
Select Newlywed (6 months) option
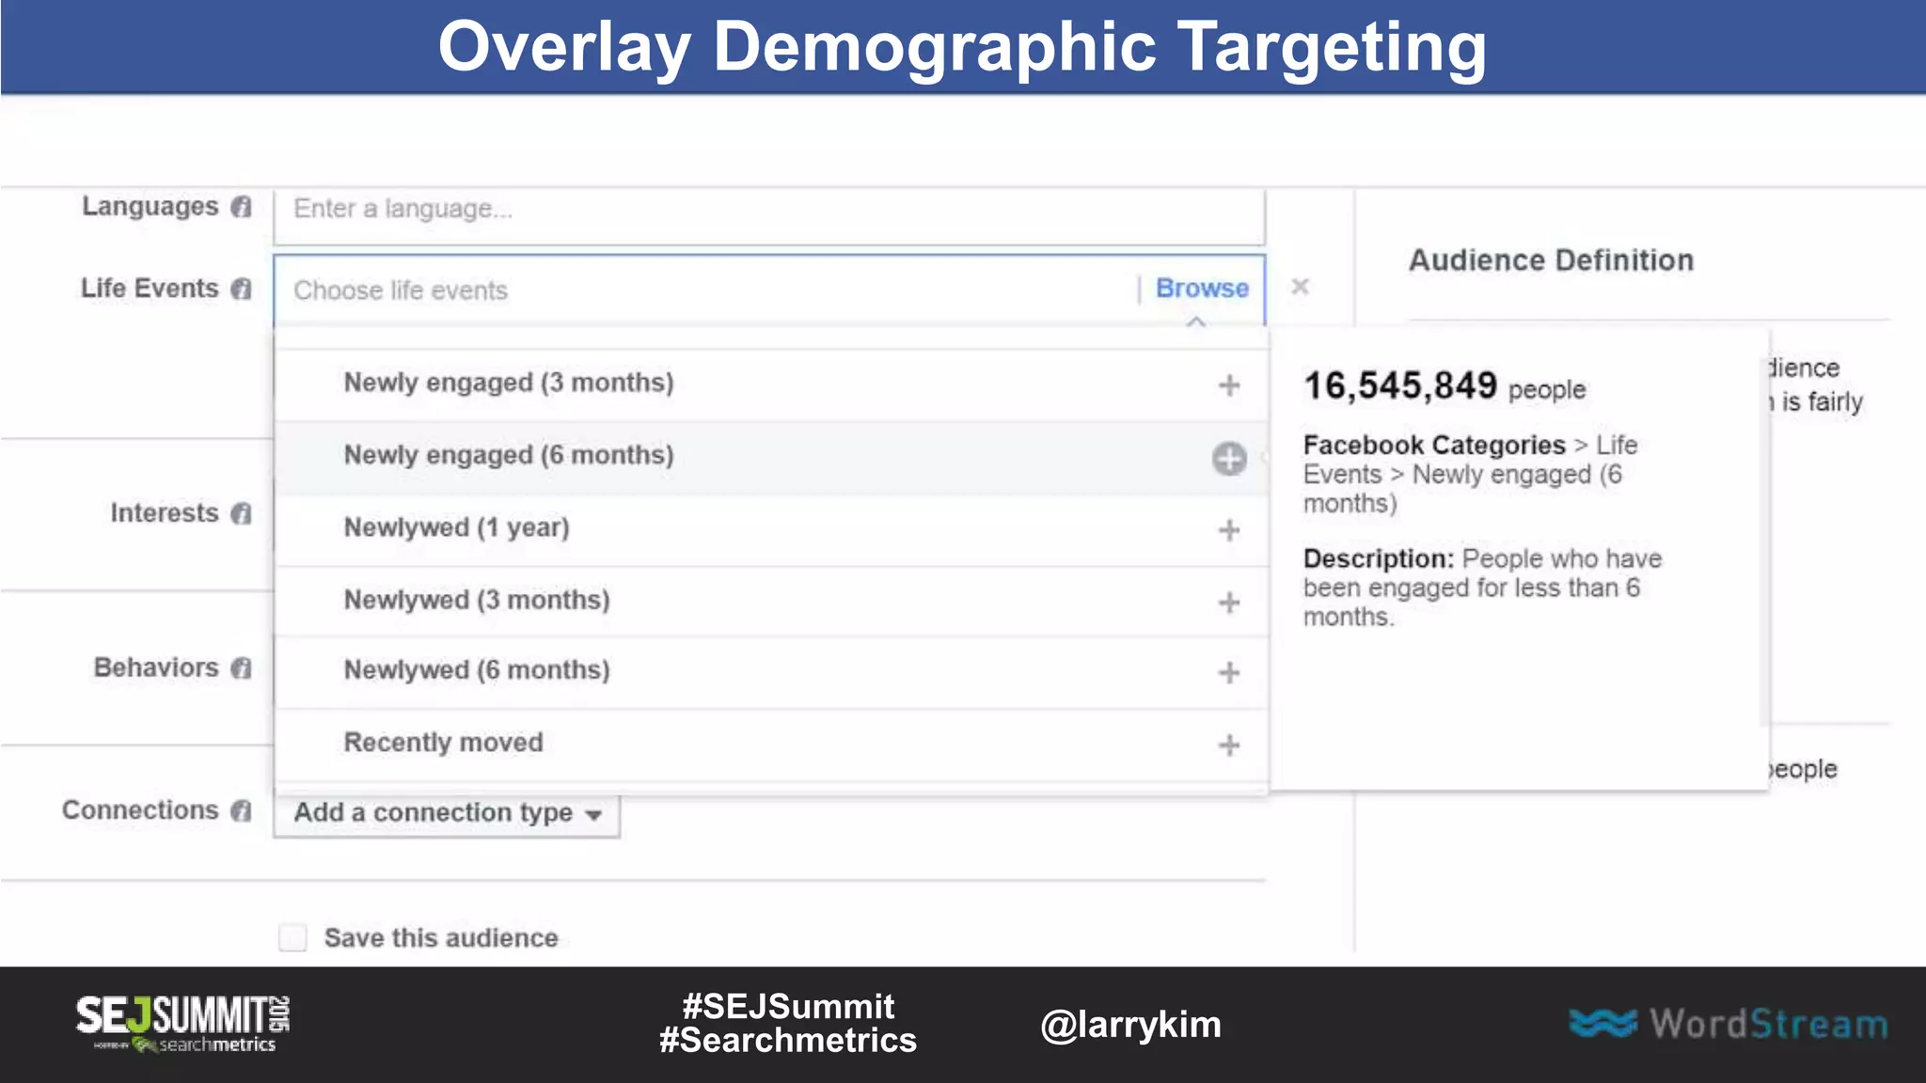(771, 672)
